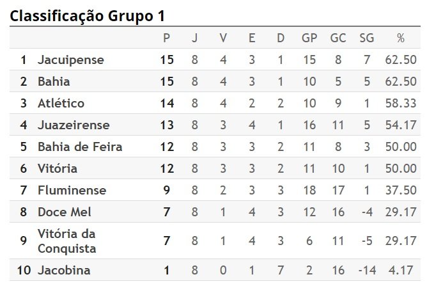Screen dimensions: 427x286
Task: Click the Classificação Grupo 1 heading
Action: pos(88,15)
